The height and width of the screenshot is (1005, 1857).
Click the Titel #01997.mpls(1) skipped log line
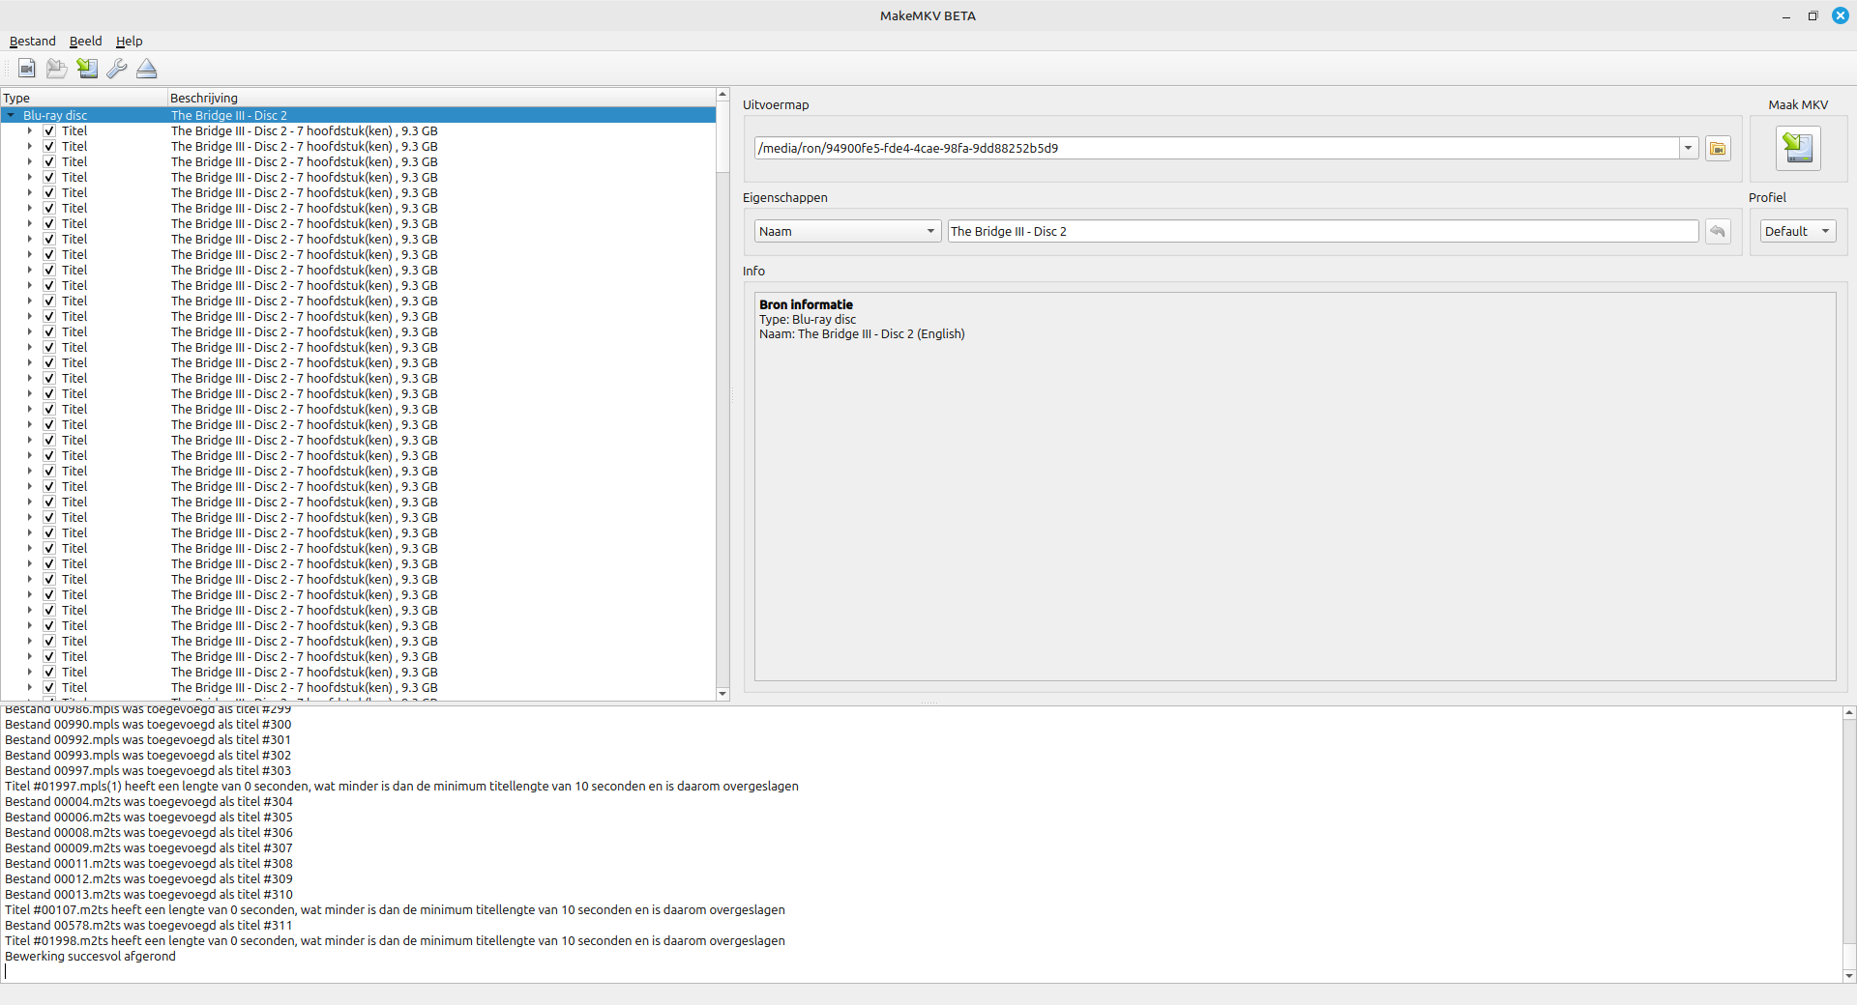point(401,787)
